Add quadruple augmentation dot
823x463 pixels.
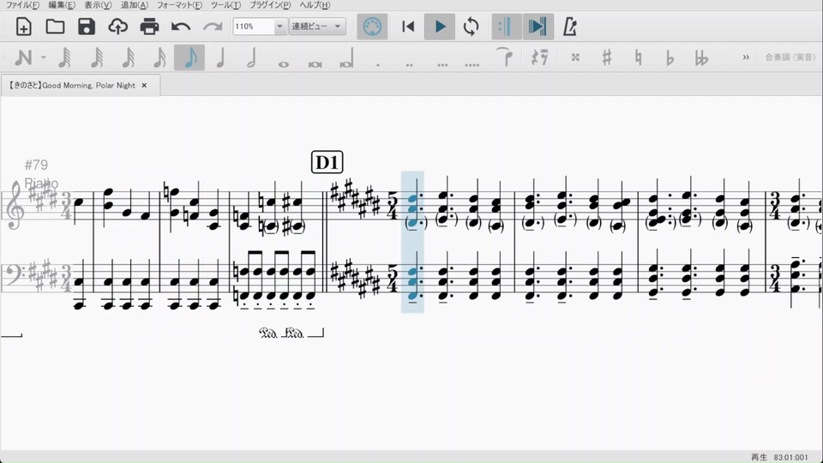(472, 64)
